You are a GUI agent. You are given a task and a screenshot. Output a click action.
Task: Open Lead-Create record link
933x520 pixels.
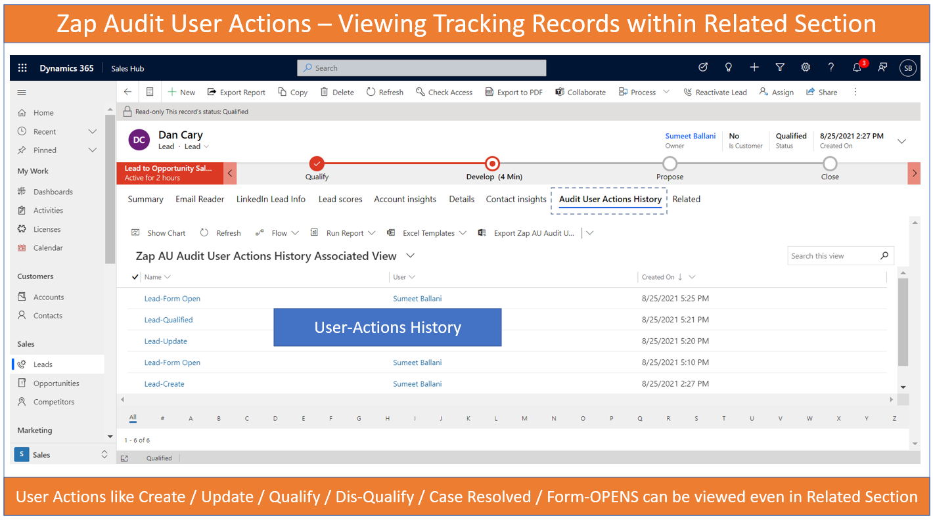click(x=164, y=383)
